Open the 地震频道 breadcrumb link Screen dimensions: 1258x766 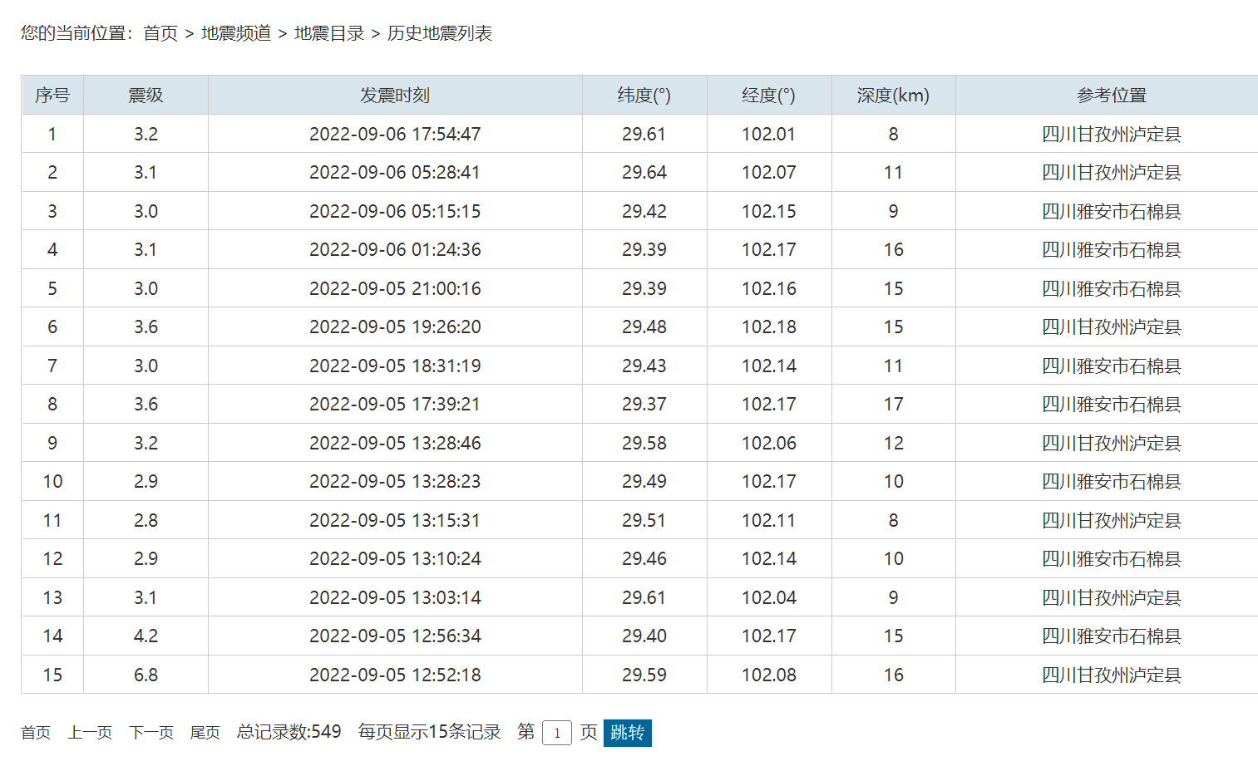(236, 33)
